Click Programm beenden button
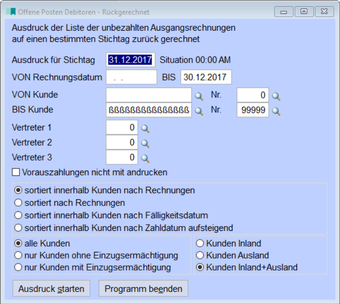The image size is (340, 304). (143, 289)
